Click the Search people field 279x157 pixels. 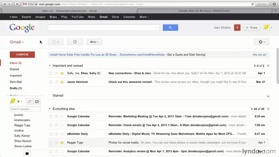coord(25,109)
